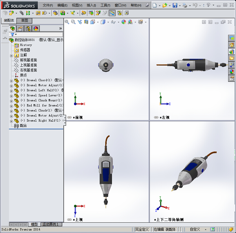This screenshot has height=233, width=236.
Task: Click the tag icon in the status bar
Action: pos(231,229)
